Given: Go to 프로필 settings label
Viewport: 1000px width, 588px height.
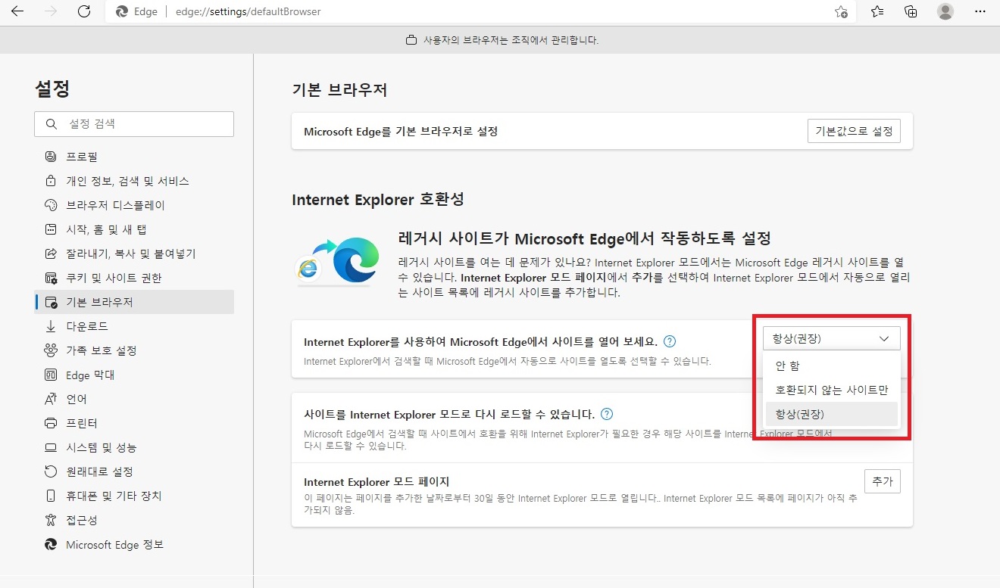Looking at the screenshot, I should coord(82,157).
